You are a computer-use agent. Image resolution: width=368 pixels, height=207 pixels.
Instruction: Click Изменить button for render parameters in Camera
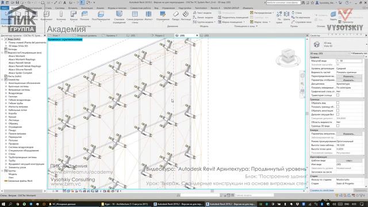[348, 133]
